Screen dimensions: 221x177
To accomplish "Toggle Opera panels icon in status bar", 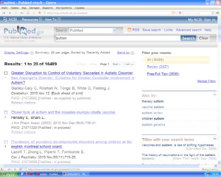I will [x=2, y=169].
